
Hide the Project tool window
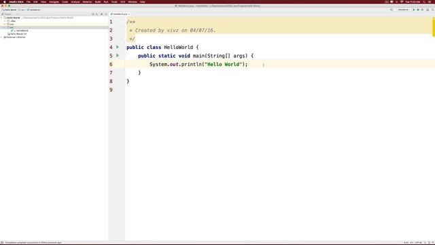106,14
